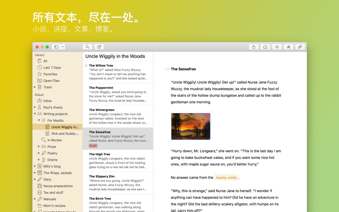Open the search tool in toolbar
This screenshot has height=212, width=339.
87,47
